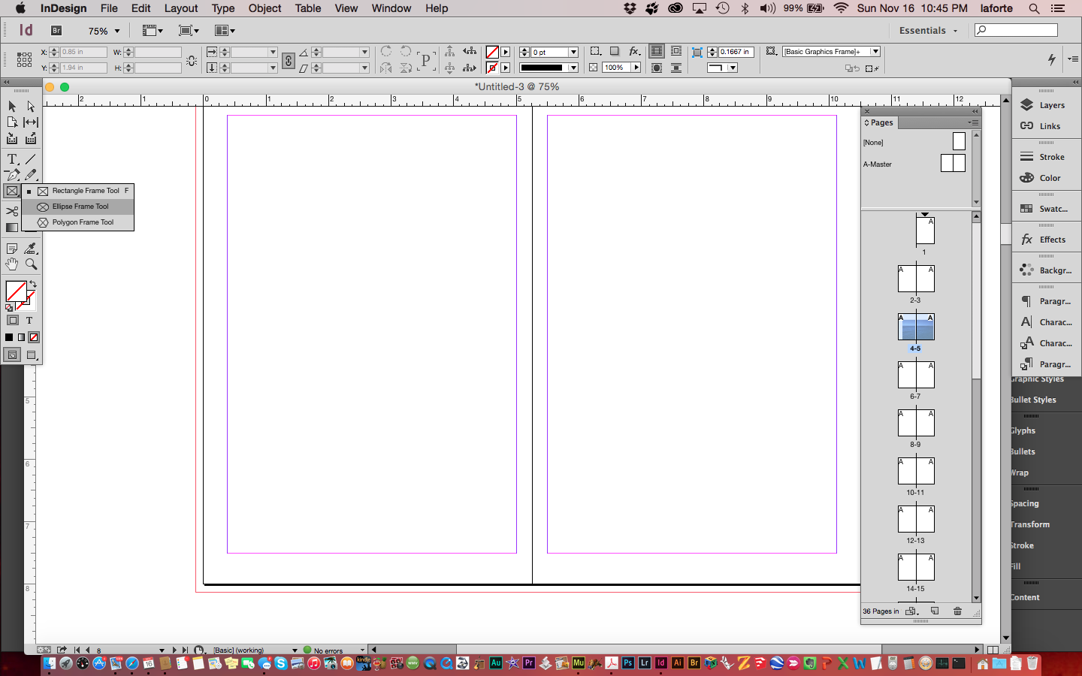The image size is (1082, 676).
Task: Choose Polygon Frame Tool from flyout
Action: click(x=78, y=222)
